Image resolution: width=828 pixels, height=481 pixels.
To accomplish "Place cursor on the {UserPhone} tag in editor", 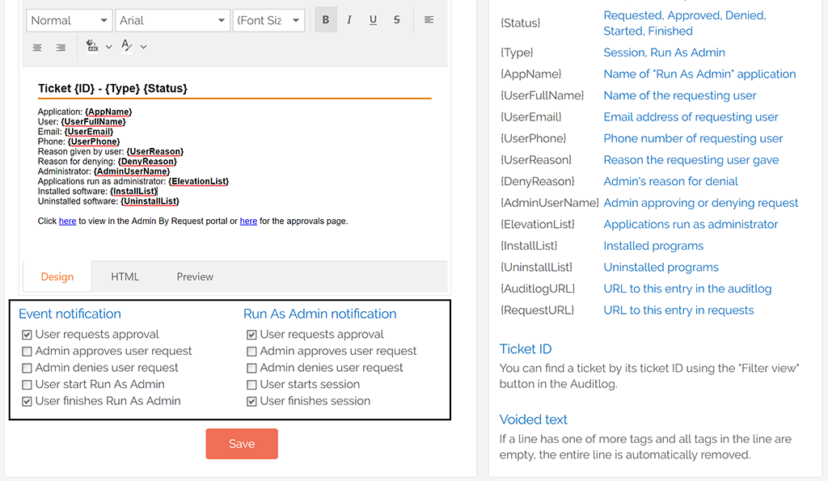I will tap(94, 141).
